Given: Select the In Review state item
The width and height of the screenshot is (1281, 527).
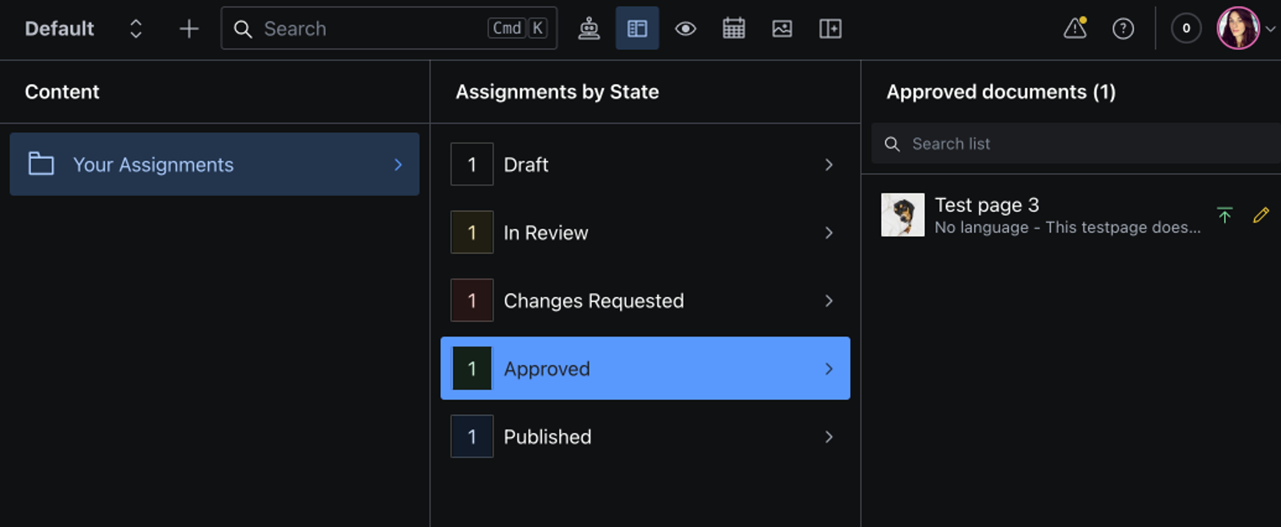Looking at the screenshot, I should click(x=645, y=232).
